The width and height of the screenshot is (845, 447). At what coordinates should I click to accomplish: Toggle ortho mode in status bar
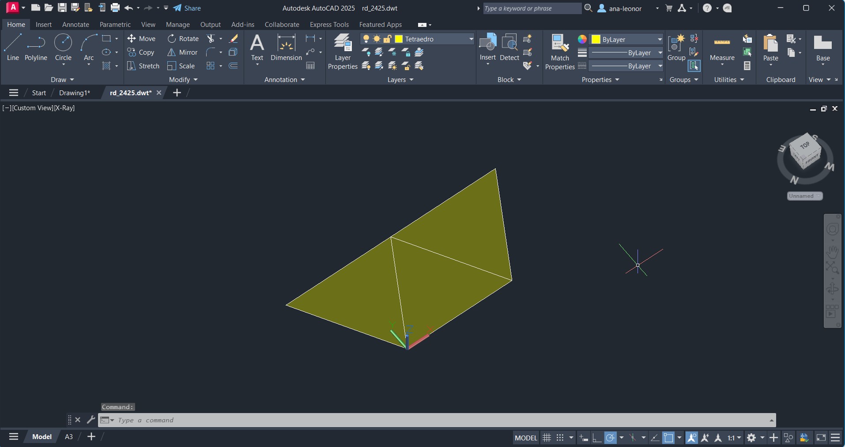[x=596, y=438]
